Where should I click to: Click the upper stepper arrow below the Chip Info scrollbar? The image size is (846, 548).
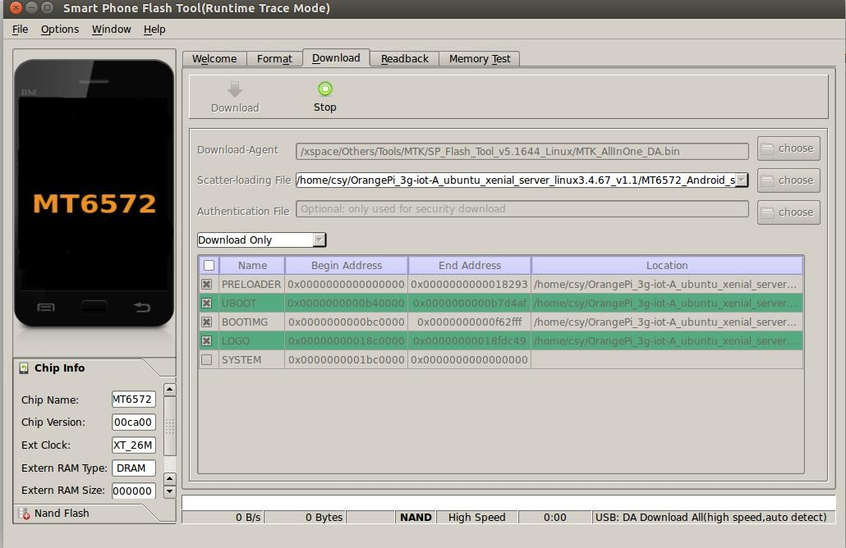[x=169, y=478]
